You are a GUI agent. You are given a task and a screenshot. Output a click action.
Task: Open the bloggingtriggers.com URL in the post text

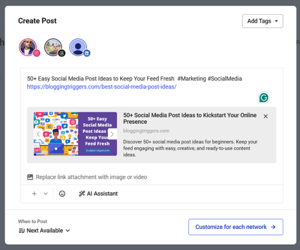click(x=101, y=86)
